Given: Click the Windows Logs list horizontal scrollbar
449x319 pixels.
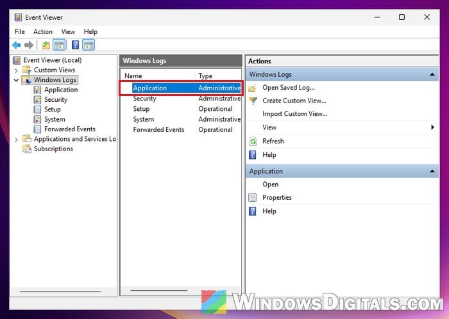Looking at the screenshot, I should (159, 290).
